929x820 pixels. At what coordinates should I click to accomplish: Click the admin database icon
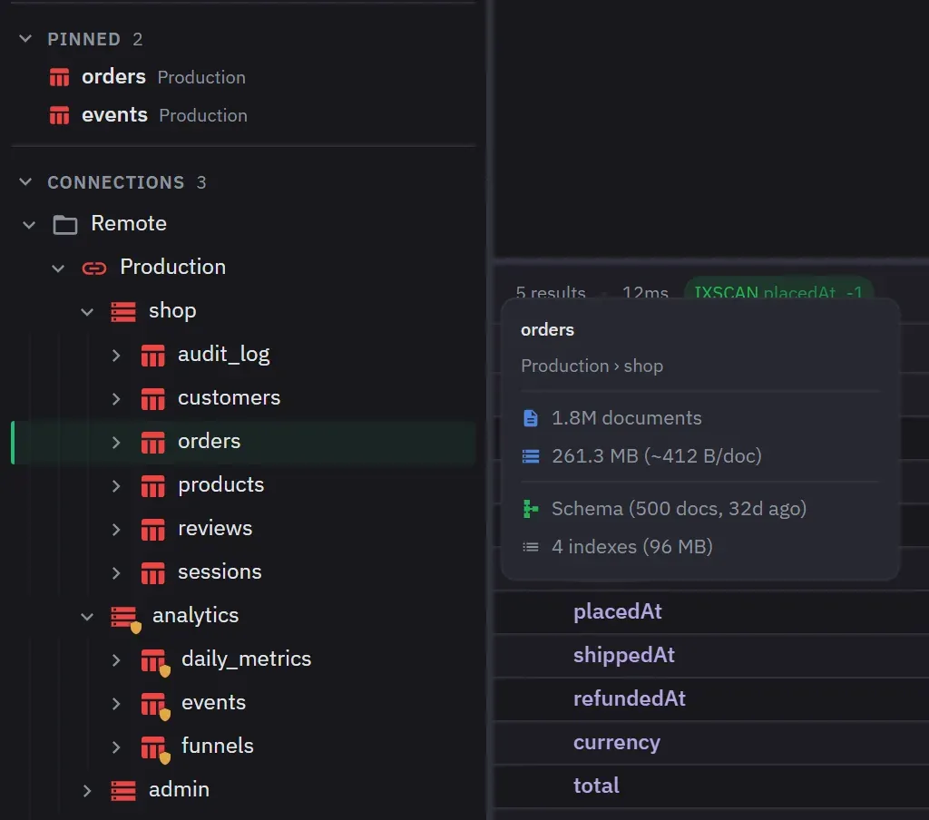tap(123, 790)
